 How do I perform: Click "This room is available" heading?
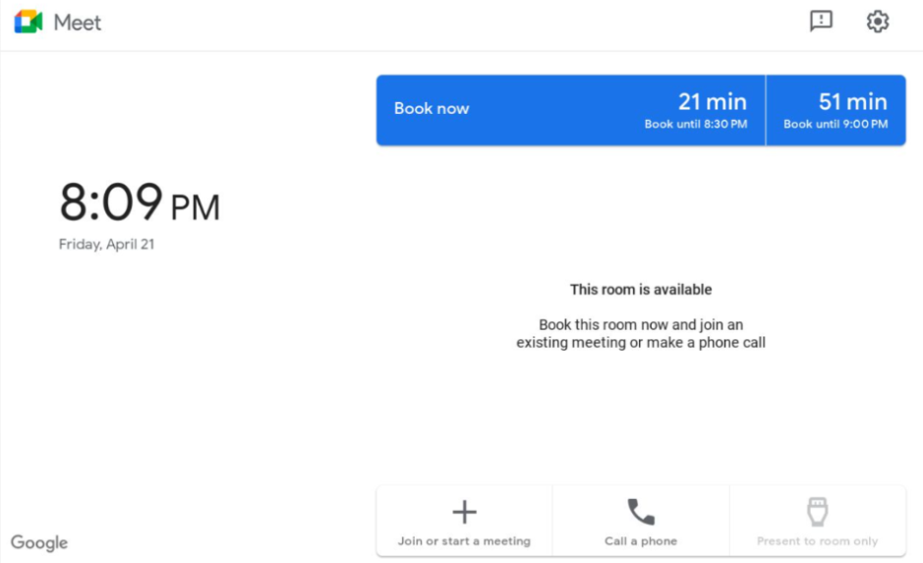[641, 290]
